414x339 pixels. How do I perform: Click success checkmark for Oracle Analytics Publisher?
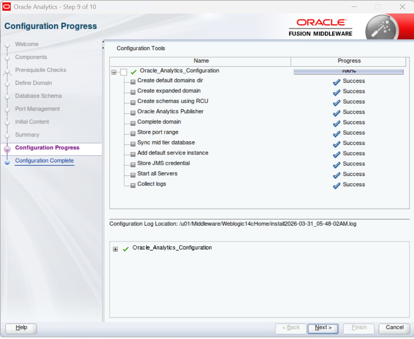(337, 113)
